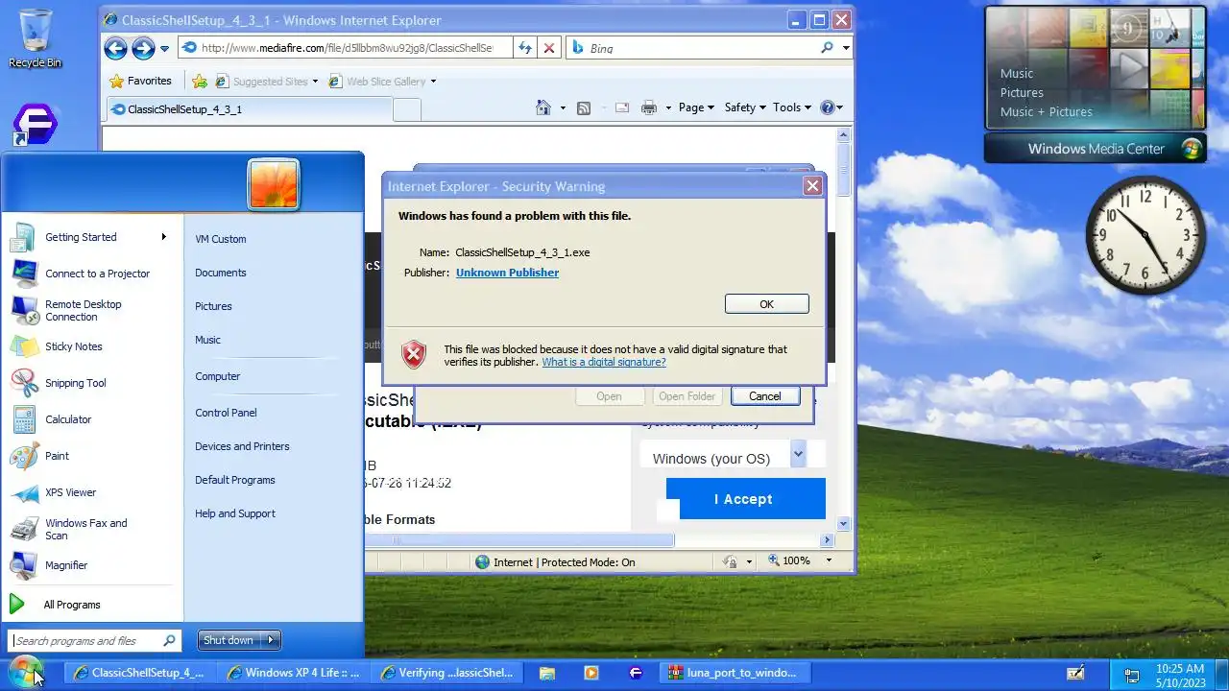Open the Safety menu
1229x691 pixels.
[745, 107]
